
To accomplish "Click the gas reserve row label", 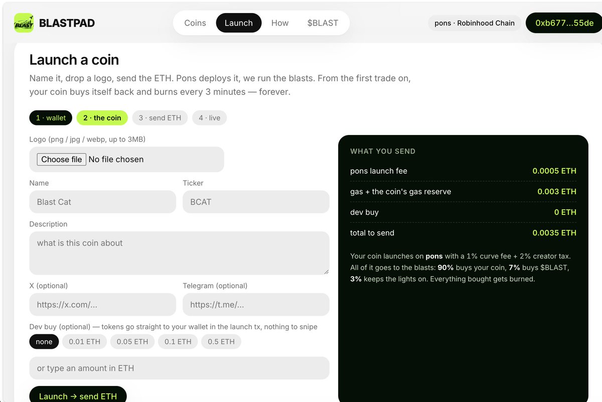I will (400, 192).
